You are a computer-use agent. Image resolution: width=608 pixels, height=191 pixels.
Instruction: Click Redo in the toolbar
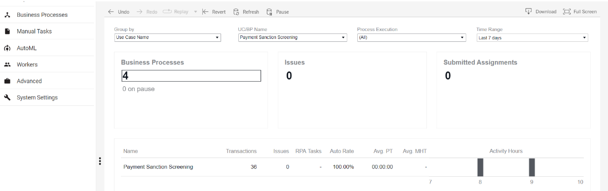(147, 12)
